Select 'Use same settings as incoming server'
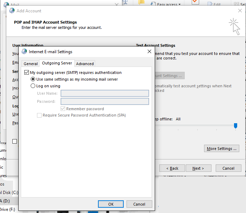 tap(33, 79)
